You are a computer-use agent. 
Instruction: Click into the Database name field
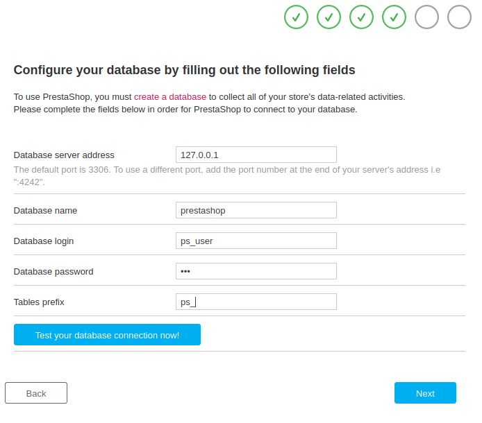click(256, 210)
